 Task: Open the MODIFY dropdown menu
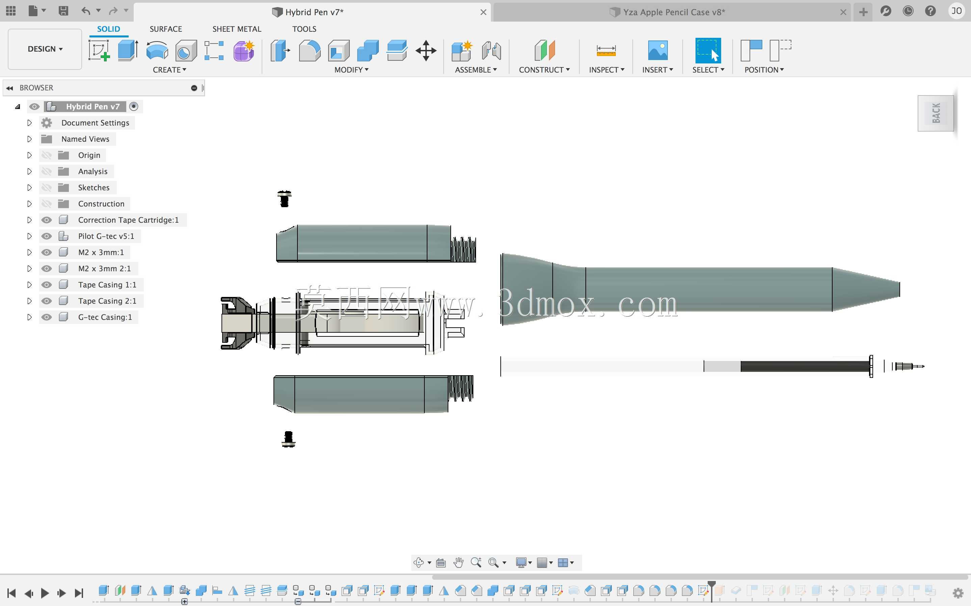[351, 70]
